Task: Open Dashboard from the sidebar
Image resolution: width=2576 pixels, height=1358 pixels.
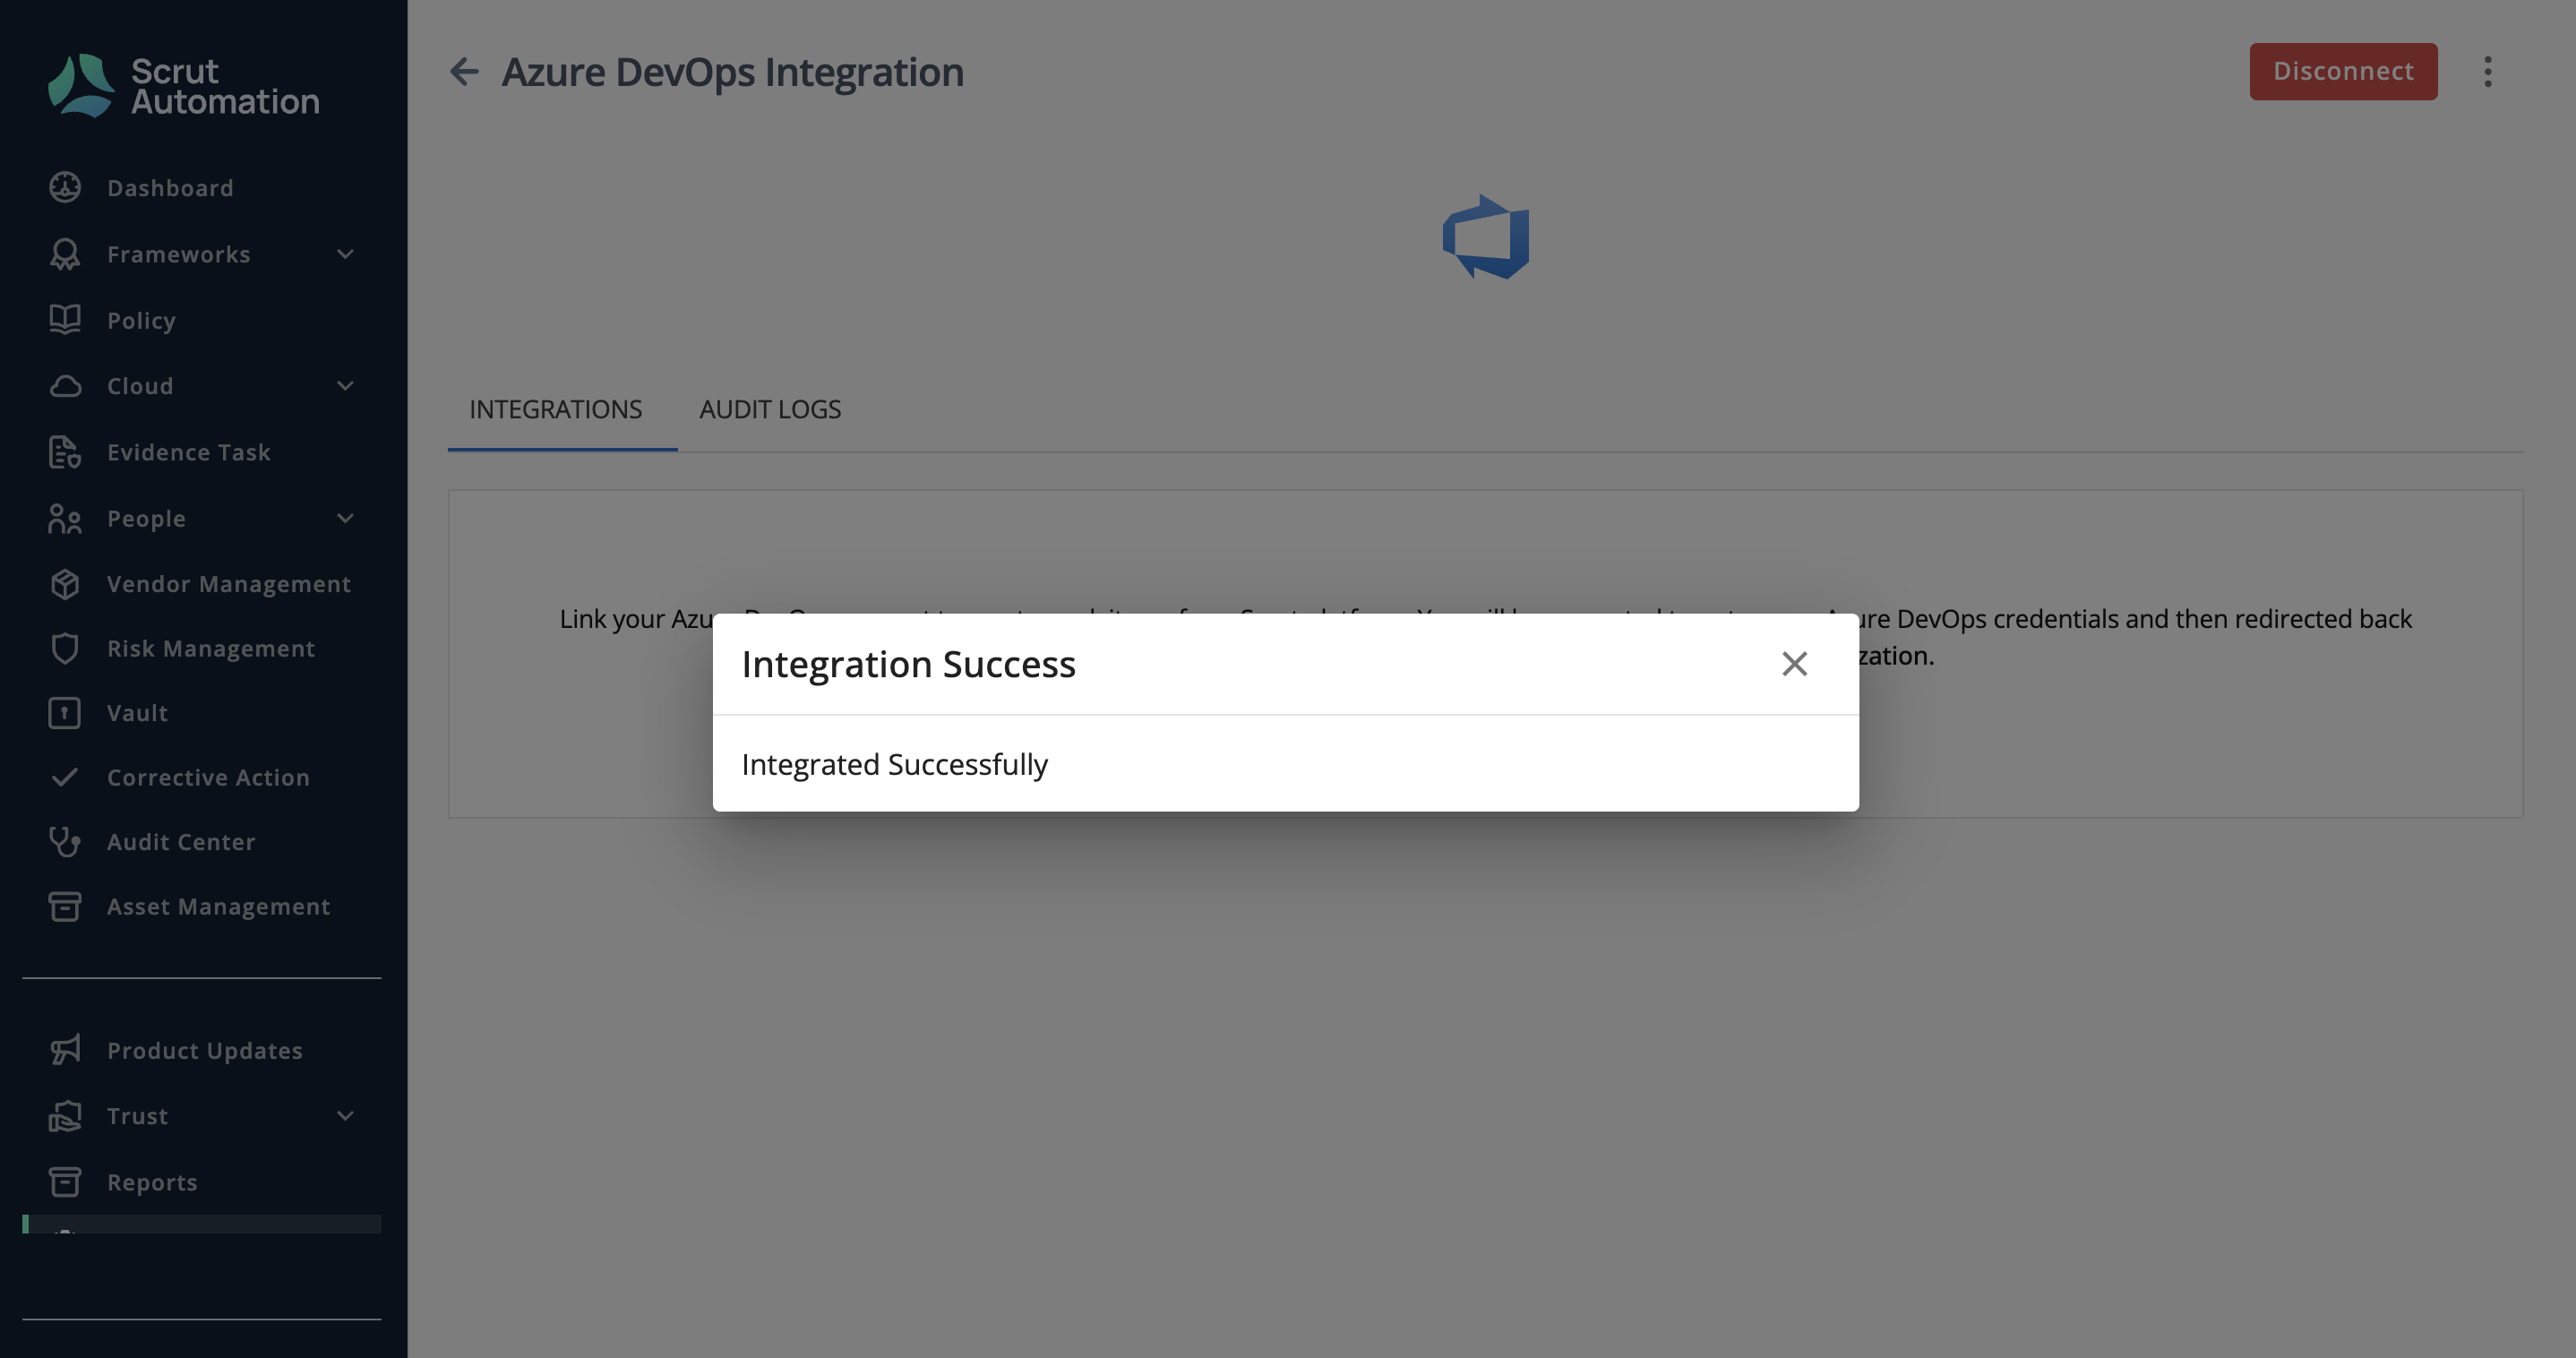Action: [170, 188]
